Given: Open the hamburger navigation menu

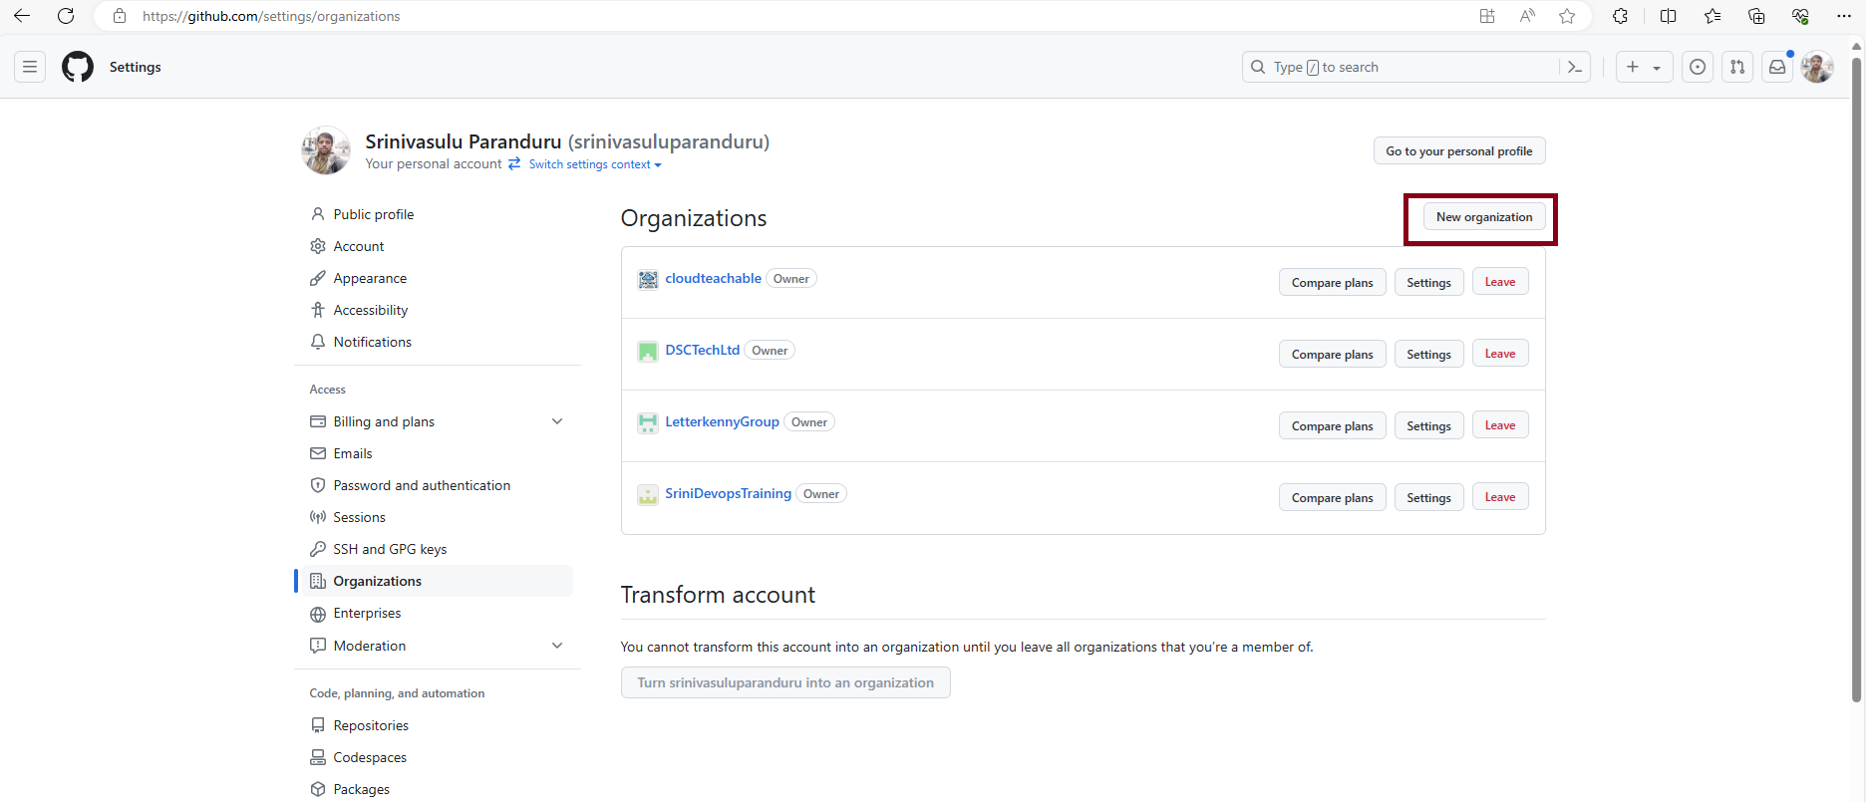Looking at the screenshot, I should click(30, 67).
